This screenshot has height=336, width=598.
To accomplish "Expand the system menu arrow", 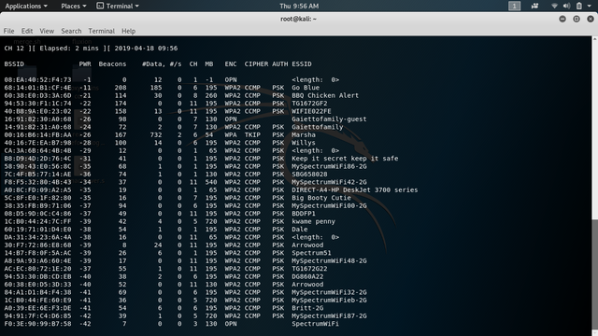I will point(590,7).
